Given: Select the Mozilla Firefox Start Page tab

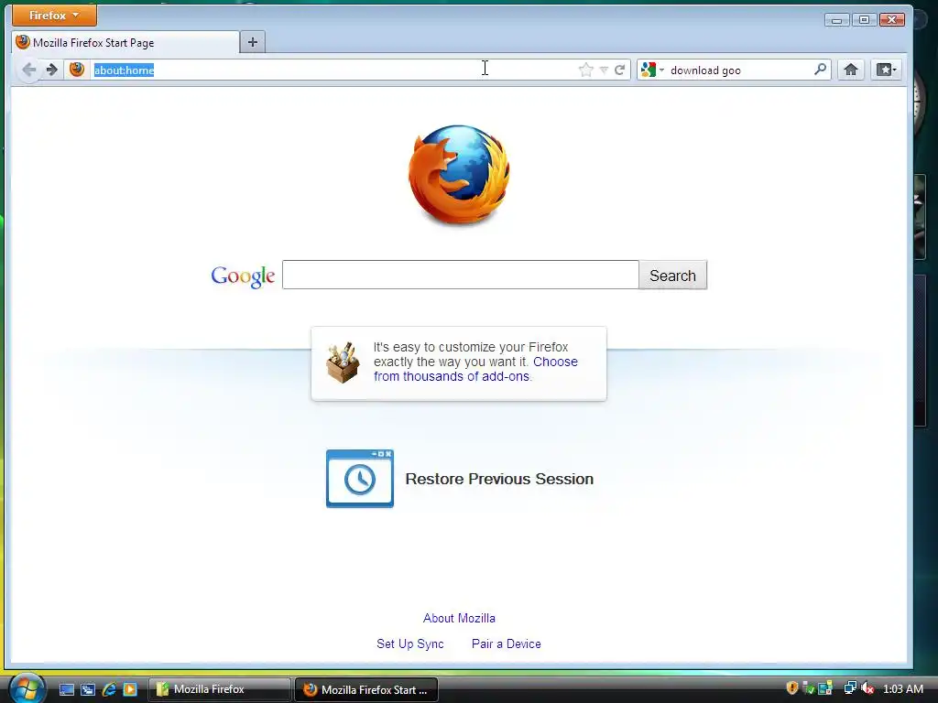Looking at the screenshot, I should click(125, 42).
